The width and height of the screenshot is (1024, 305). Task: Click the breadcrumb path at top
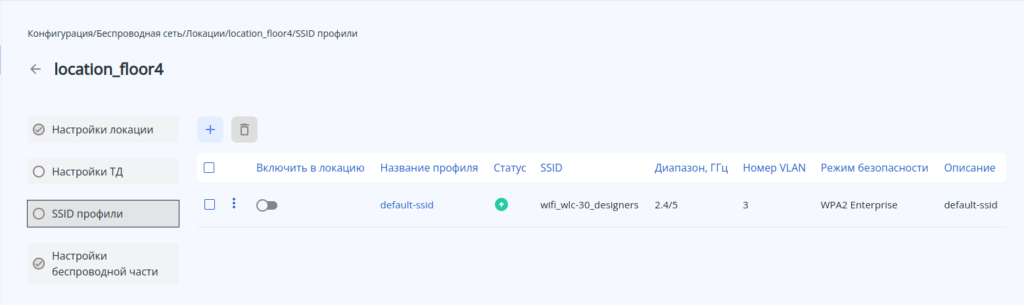[193, 33]
